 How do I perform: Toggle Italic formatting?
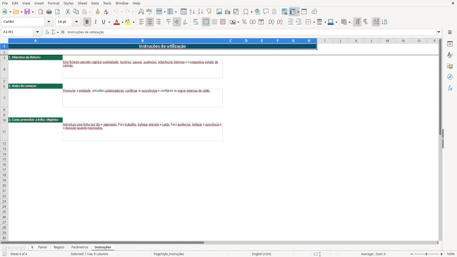[96, 22]
